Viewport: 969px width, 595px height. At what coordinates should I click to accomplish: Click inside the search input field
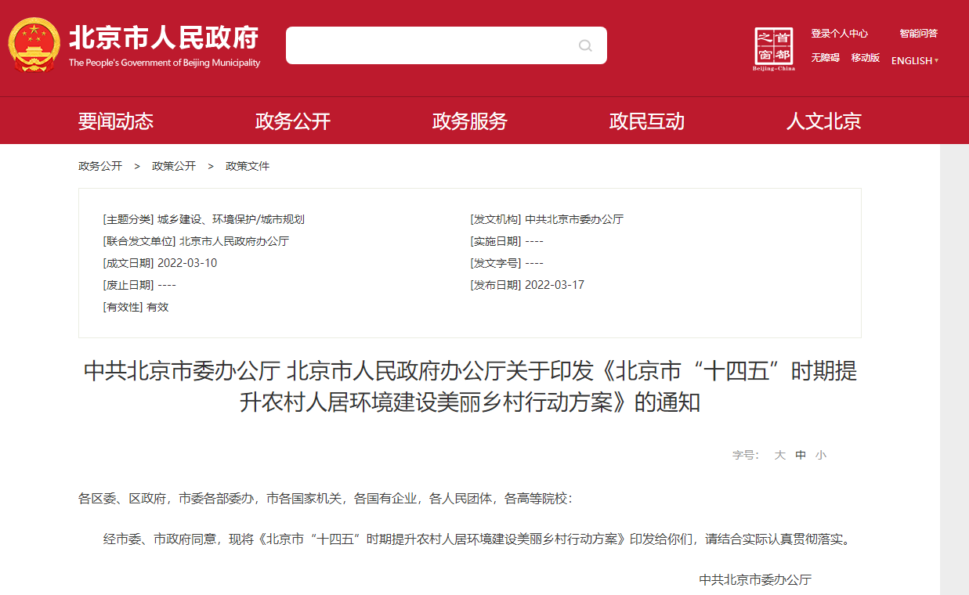431,45
